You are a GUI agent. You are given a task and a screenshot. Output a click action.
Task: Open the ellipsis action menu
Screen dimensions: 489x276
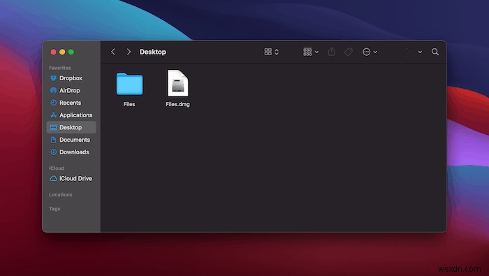367,52
